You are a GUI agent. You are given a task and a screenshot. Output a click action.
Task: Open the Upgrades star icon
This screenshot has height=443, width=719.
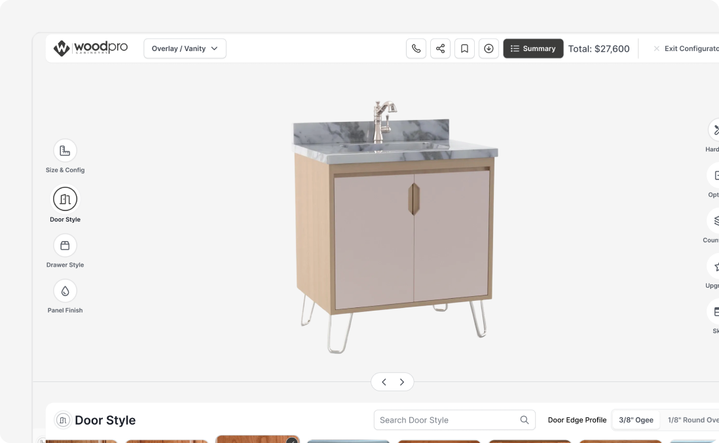pyautogui.click(x=714, y=267)
